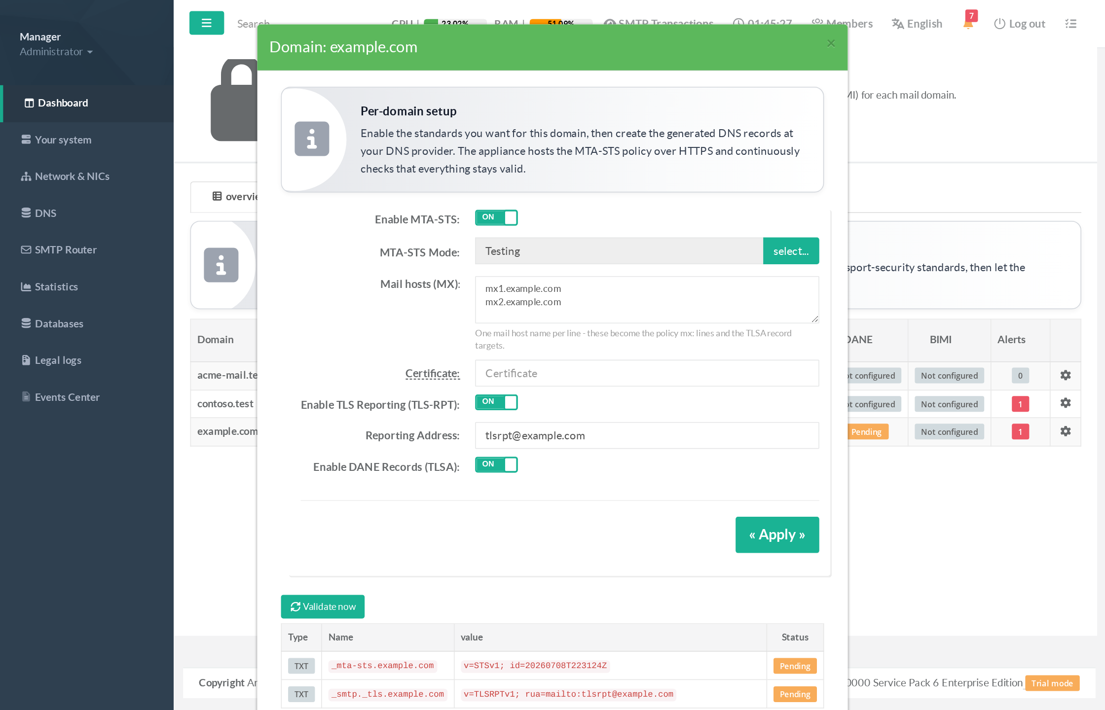Click CPU usage bar
The height and width of the screenshot is (710, 1105).
point(455,22)
